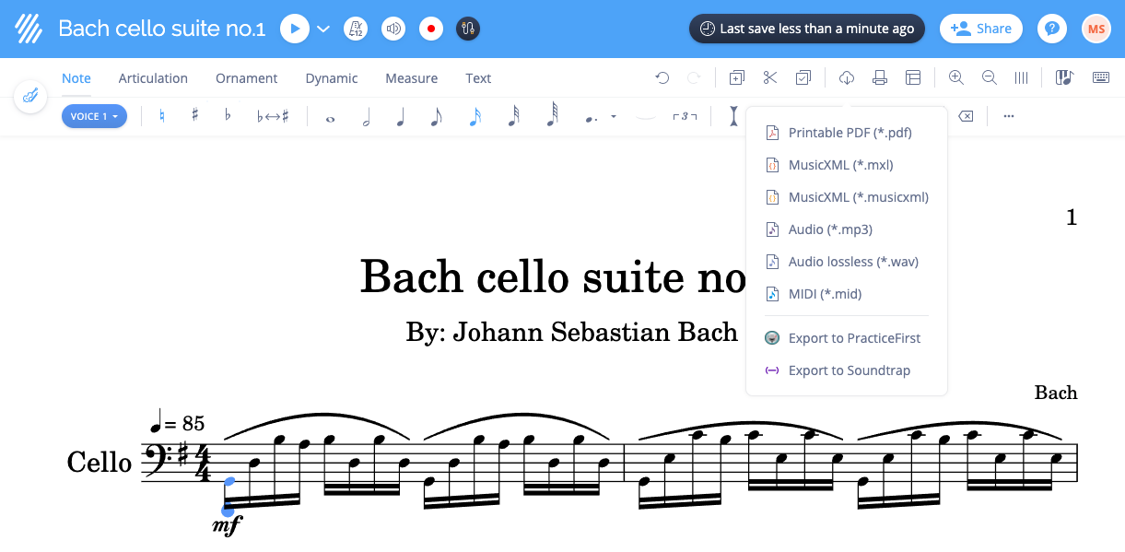Print the score with the printer icon
Viewport: 1125px width, 552px height.
880,78
